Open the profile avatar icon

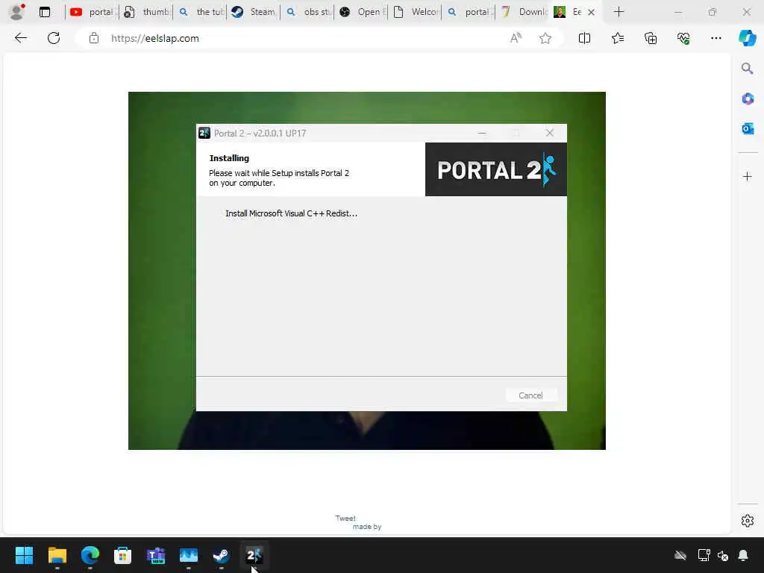[x=16, y=12]
